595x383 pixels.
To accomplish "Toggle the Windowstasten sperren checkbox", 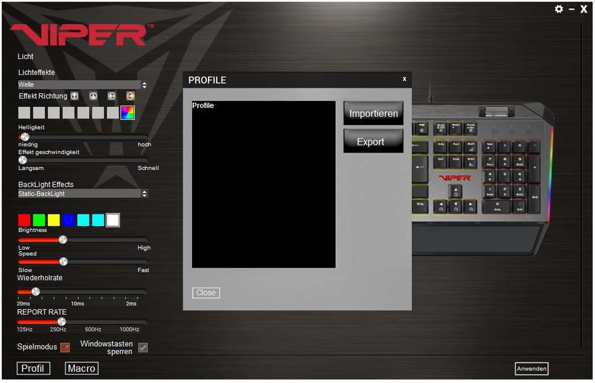I will coord(143,347).
